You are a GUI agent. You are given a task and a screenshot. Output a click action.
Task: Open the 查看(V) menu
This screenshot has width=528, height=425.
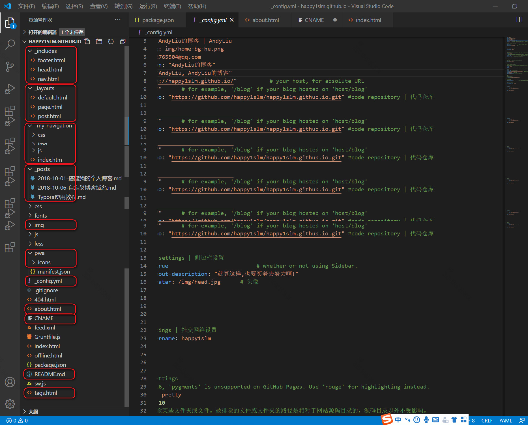pyautogui.click(x=98, y=6)
